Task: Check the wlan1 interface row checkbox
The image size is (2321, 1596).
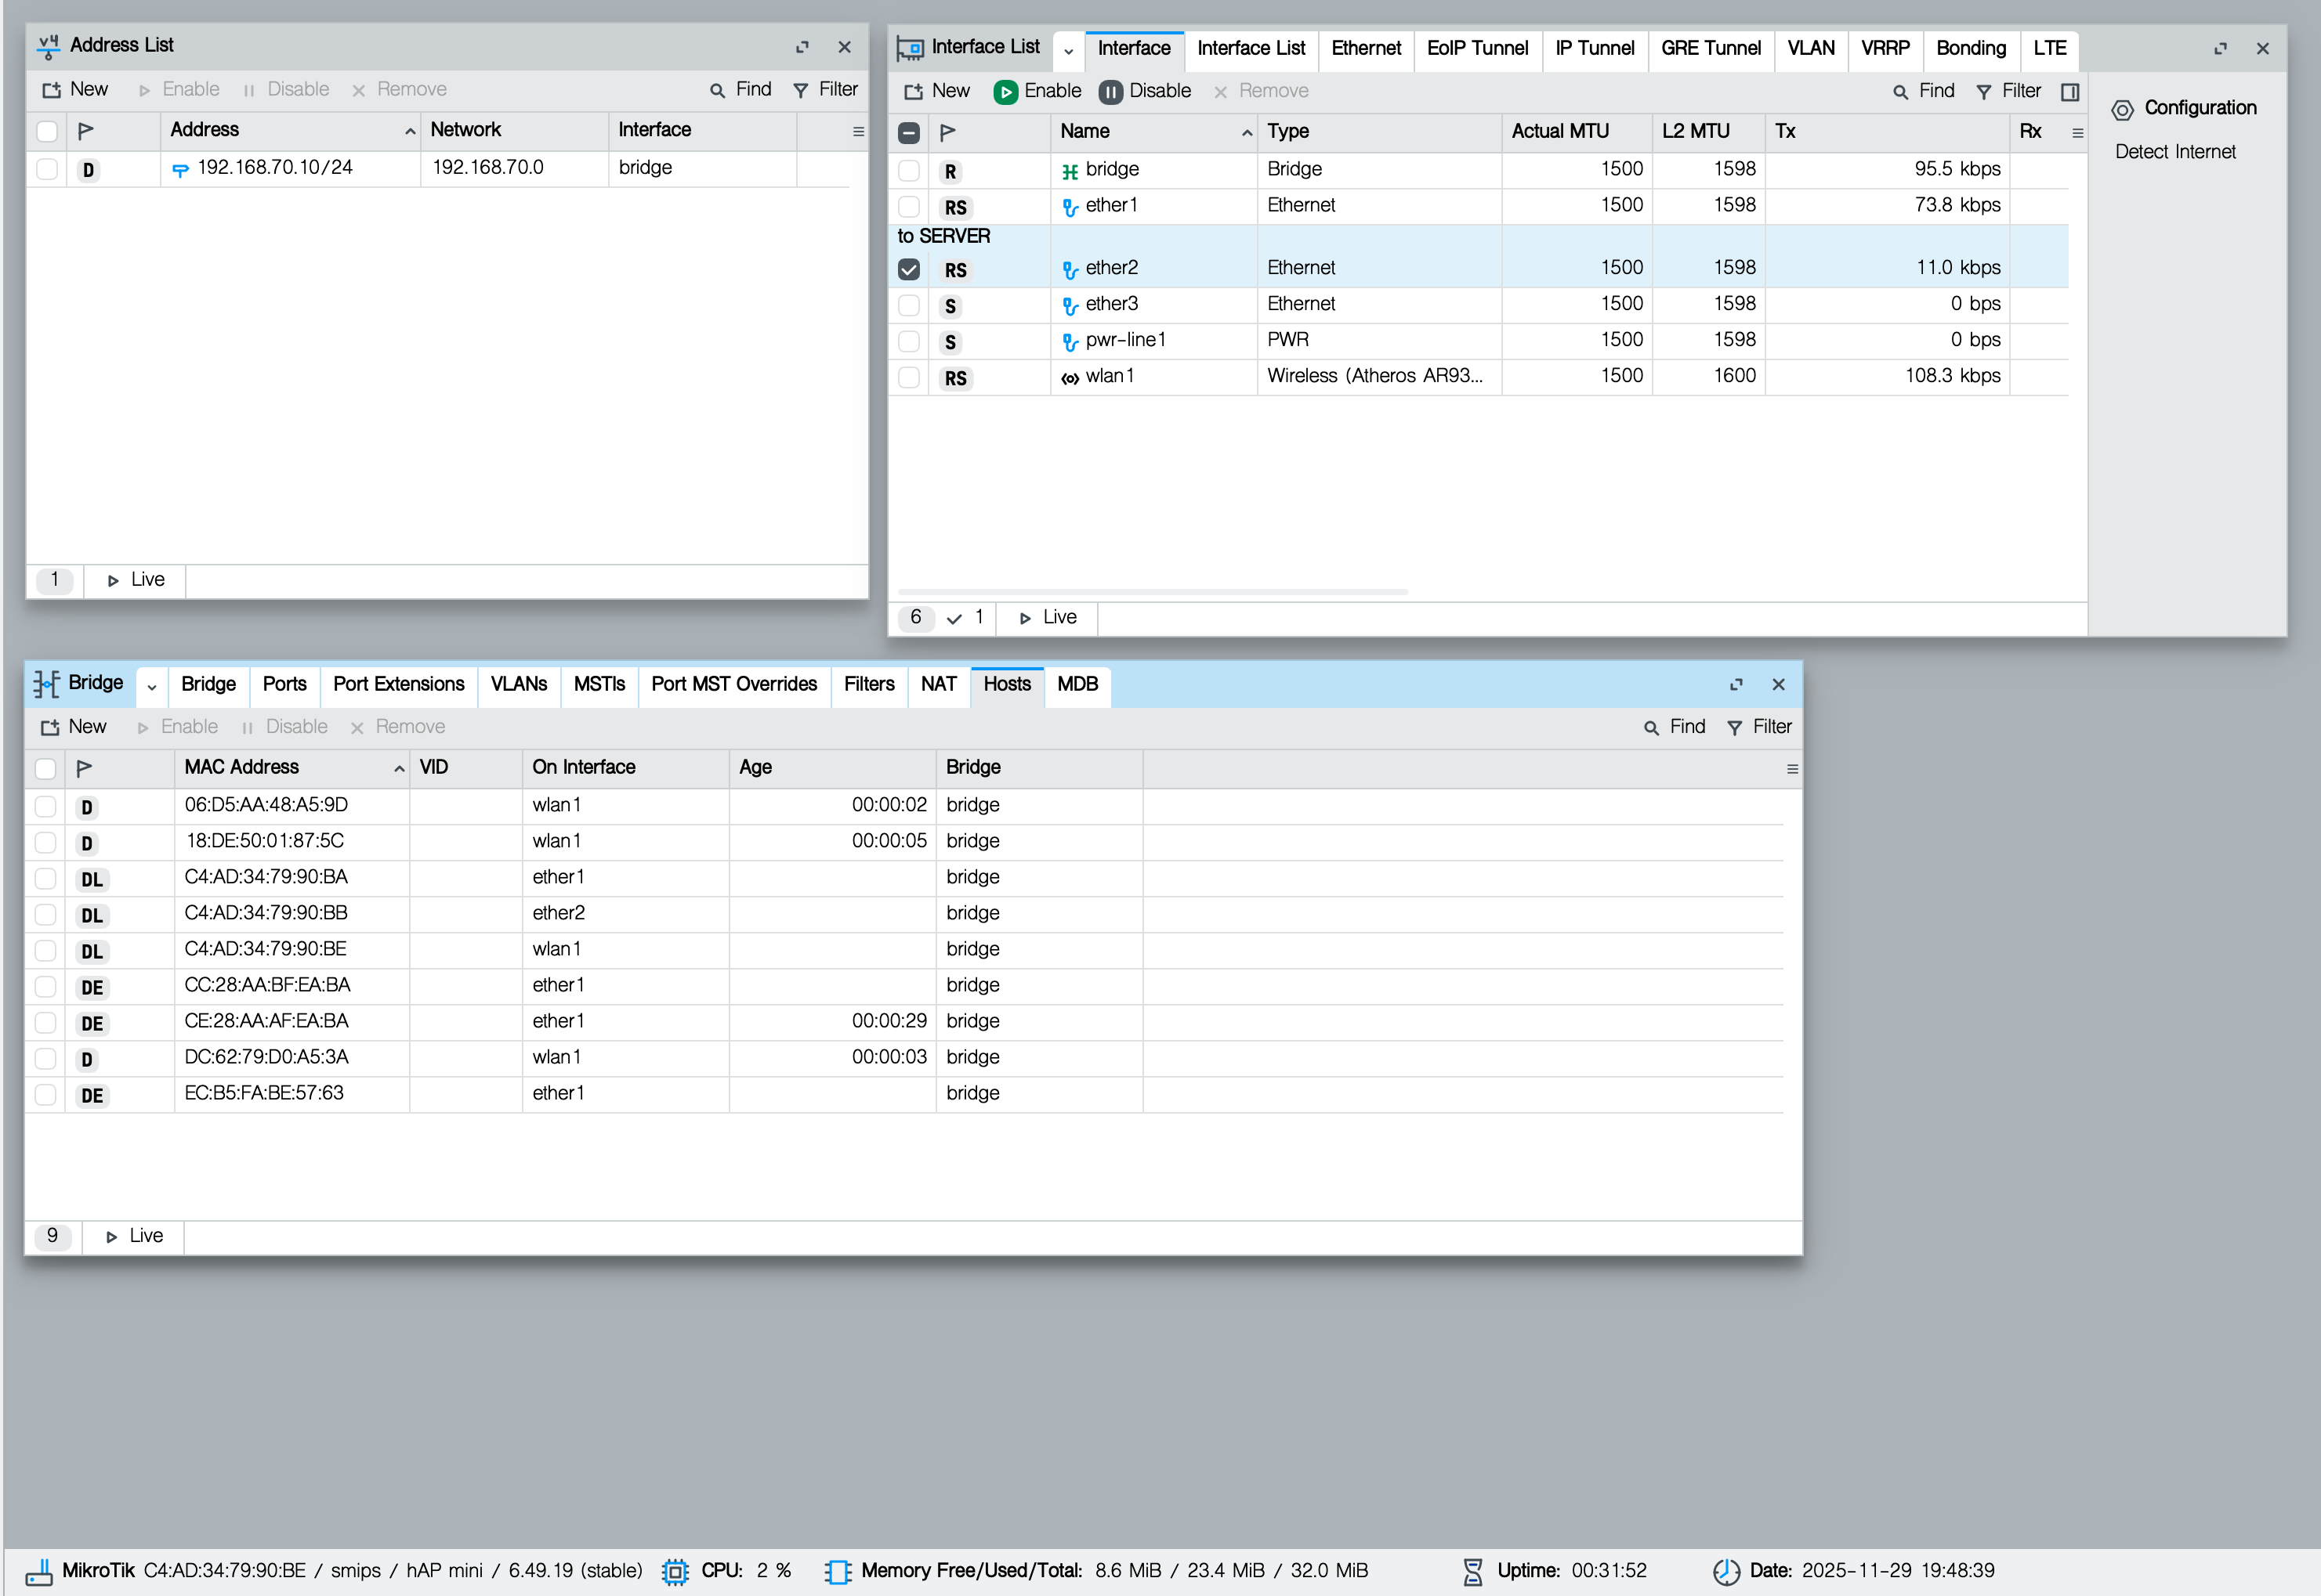Action: 908,377
